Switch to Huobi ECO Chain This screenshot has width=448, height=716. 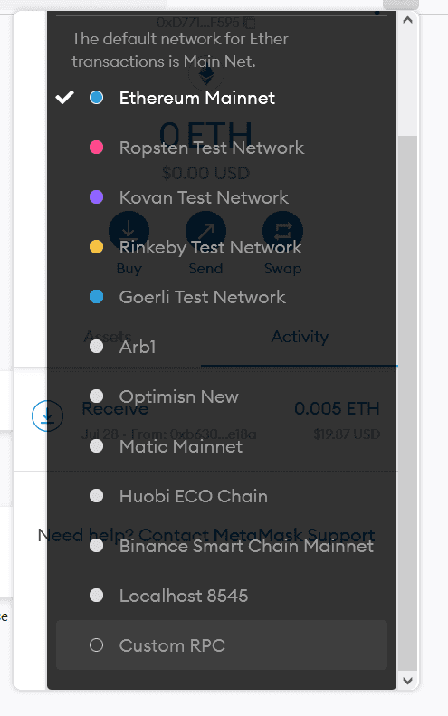coord(222,496)
